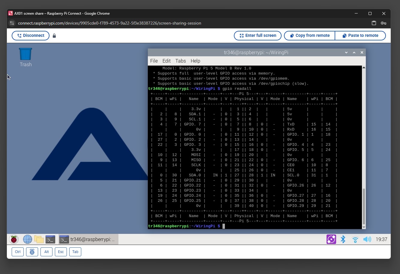
Task: Toggle the Ctrl modifier key button
Action: pos(18,252)
